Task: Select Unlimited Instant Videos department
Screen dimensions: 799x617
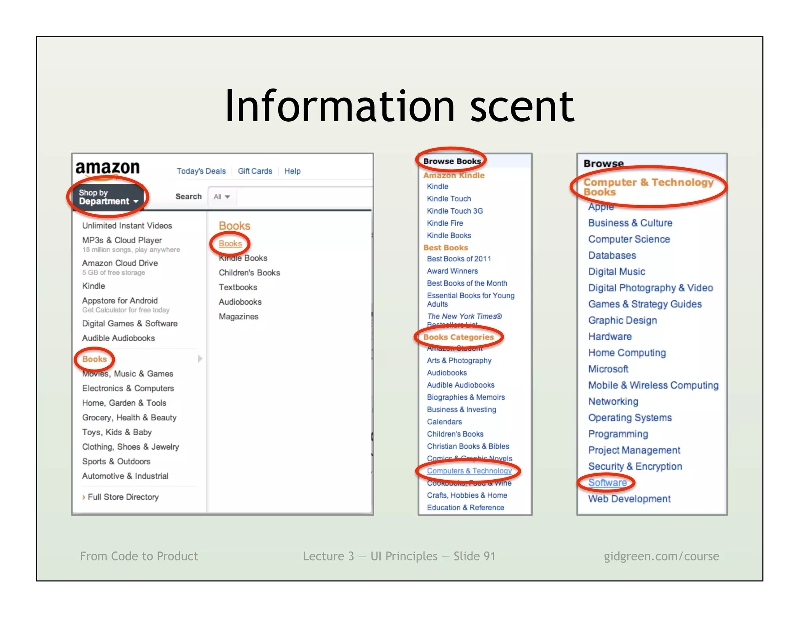Action: (x=127, y=225)
